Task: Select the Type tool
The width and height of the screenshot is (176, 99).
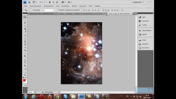Action: [x=25, y=63]
